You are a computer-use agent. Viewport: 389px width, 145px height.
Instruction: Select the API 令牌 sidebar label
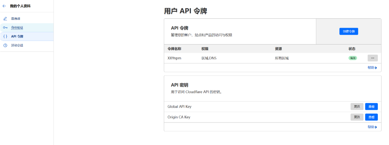point(17,36)
